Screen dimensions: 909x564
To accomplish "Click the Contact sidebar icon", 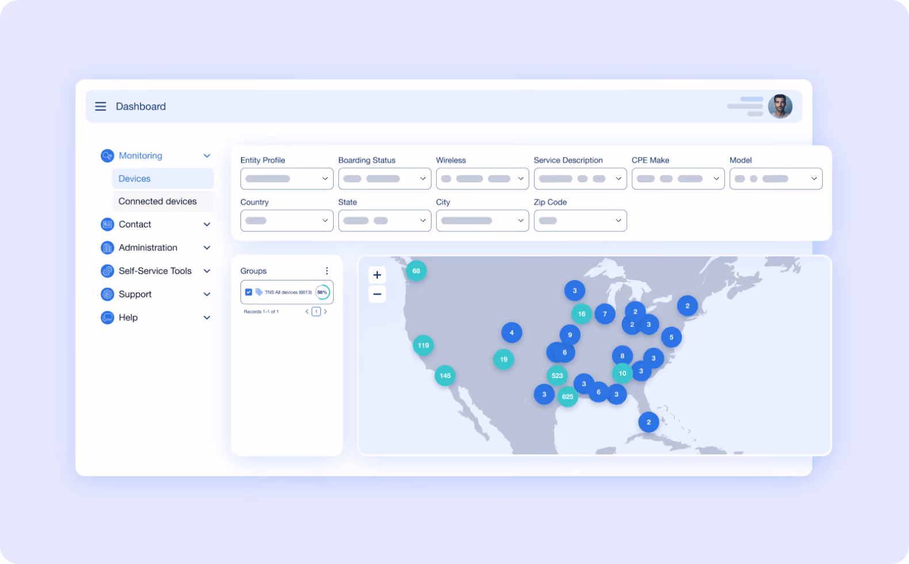I will [108, 224].
